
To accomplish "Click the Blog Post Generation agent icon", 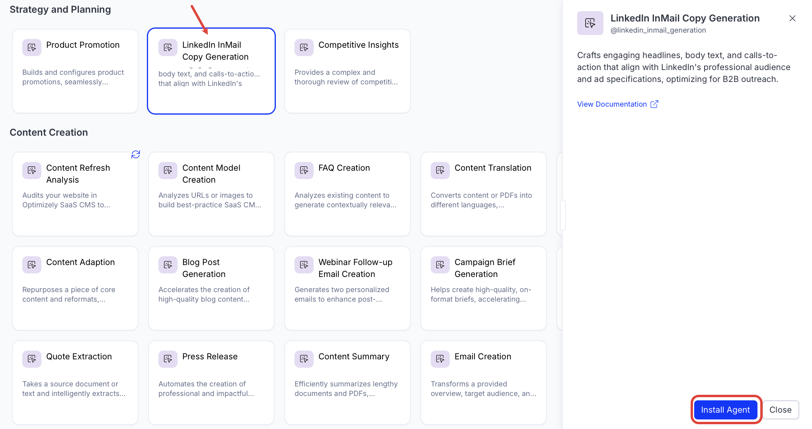I will (168, 265).
